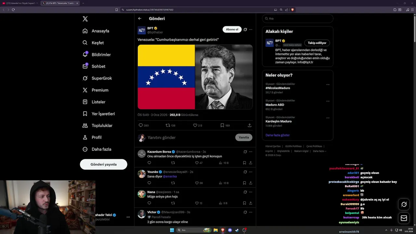Bookmark Nana reply
Viewport: 416px width, 234px height.
coord(244,203)
